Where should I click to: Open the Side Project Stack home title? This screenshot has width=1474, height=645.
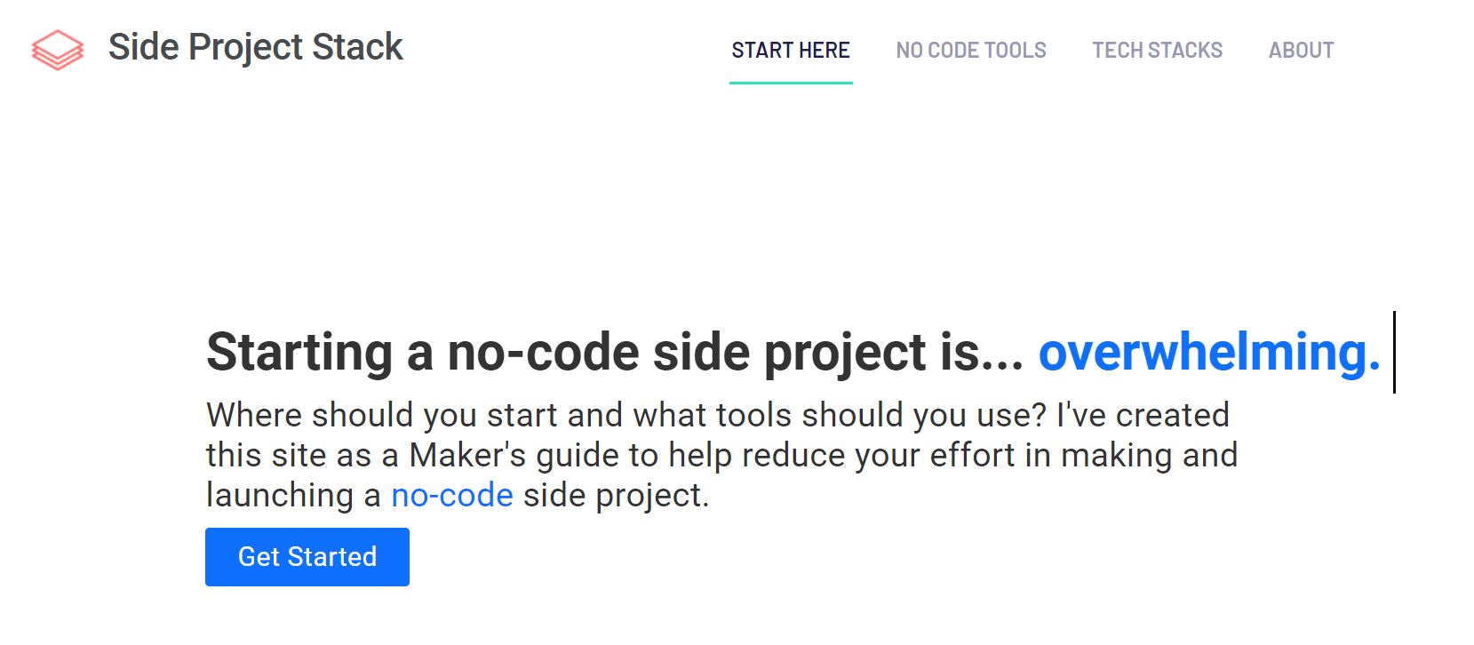click(256, 47)
